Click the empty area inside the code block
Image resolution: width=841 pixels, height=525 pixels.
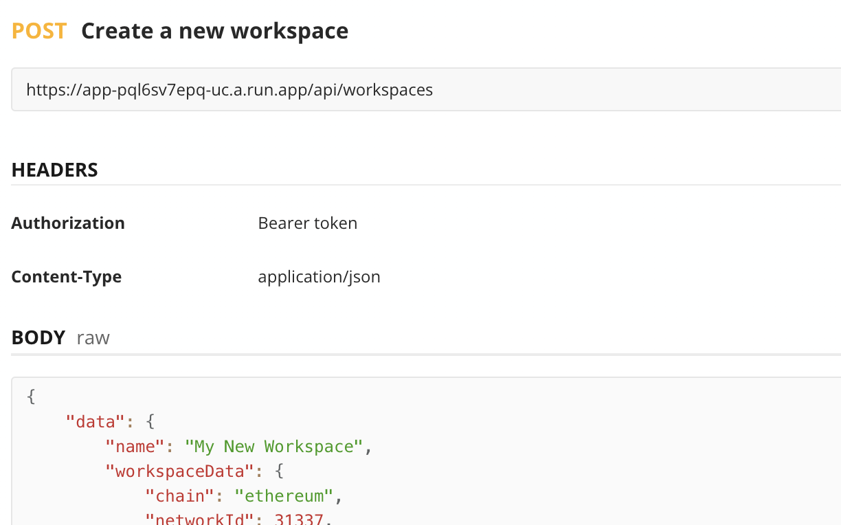click(584, 447)
